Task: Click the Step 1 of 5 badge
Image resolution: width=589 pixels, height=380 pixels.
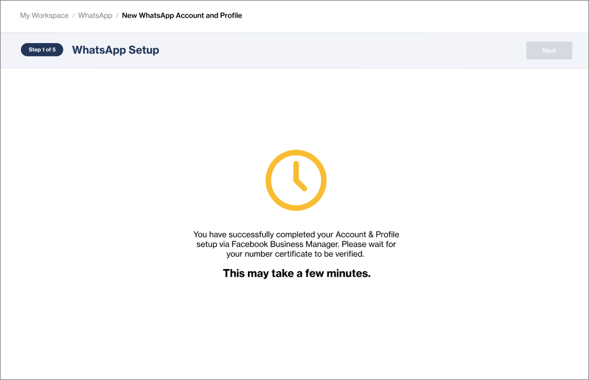Action: [42, 50]
